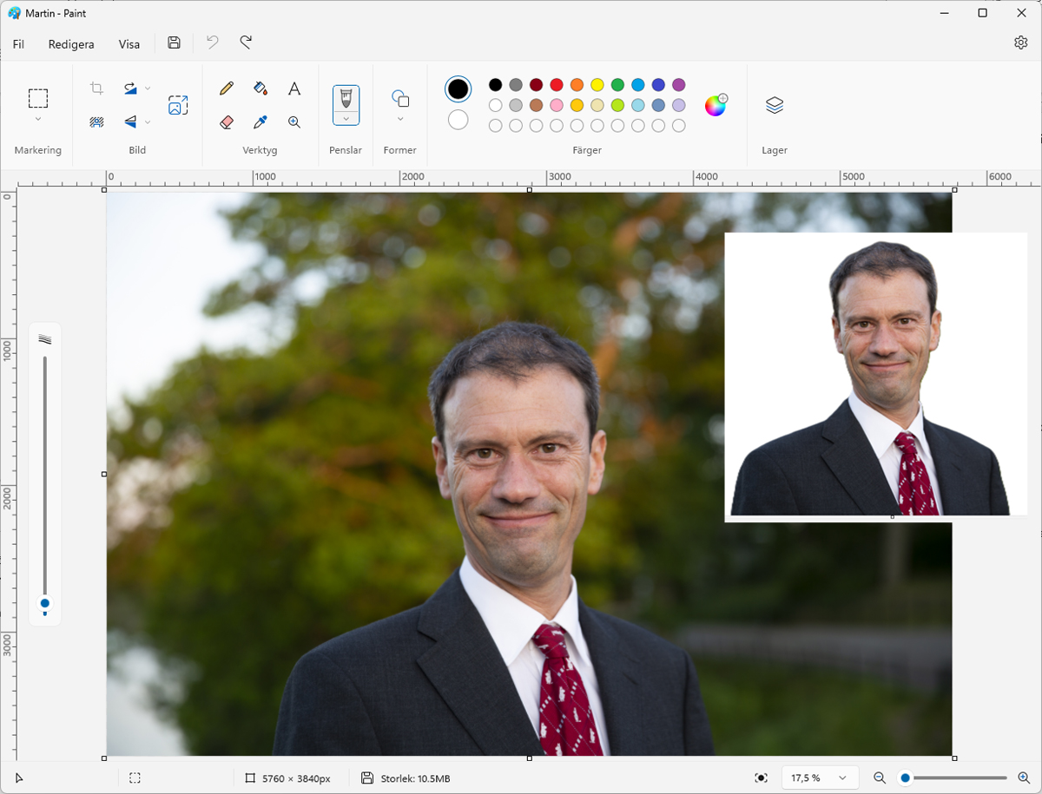The image size is (1042, 794).
Task: Select the Fill with color tool
Action: [x=260, y=88]
